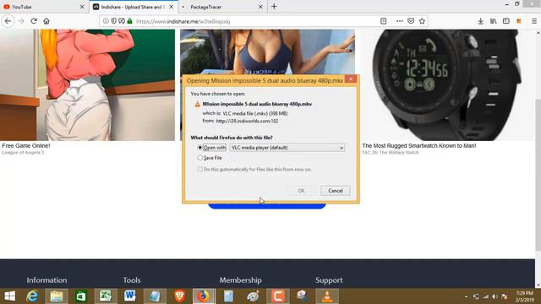
Task: Switch to the PackageTracer tab
Action: pos(222,7)
